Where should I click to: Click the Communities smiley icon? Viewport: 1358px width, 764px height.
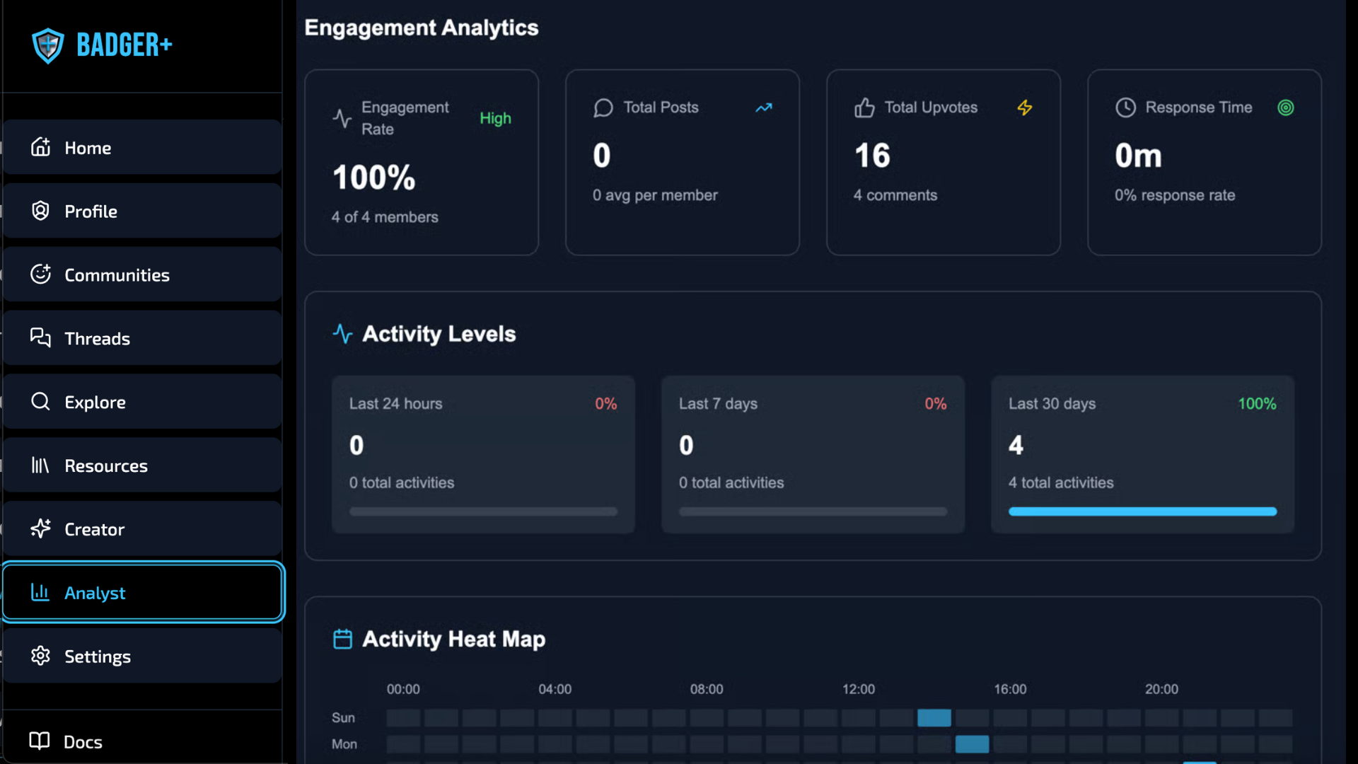[x=40, y=274]
